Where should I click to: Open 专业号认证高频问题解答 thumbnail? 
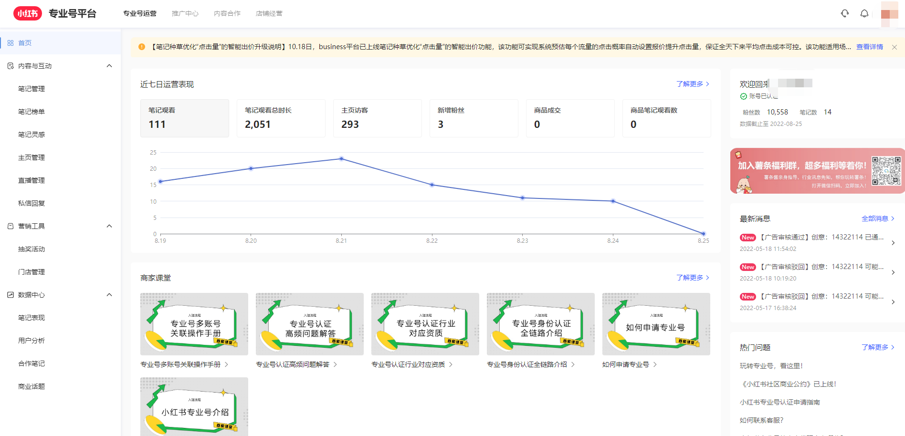click(x=310, y=324)
